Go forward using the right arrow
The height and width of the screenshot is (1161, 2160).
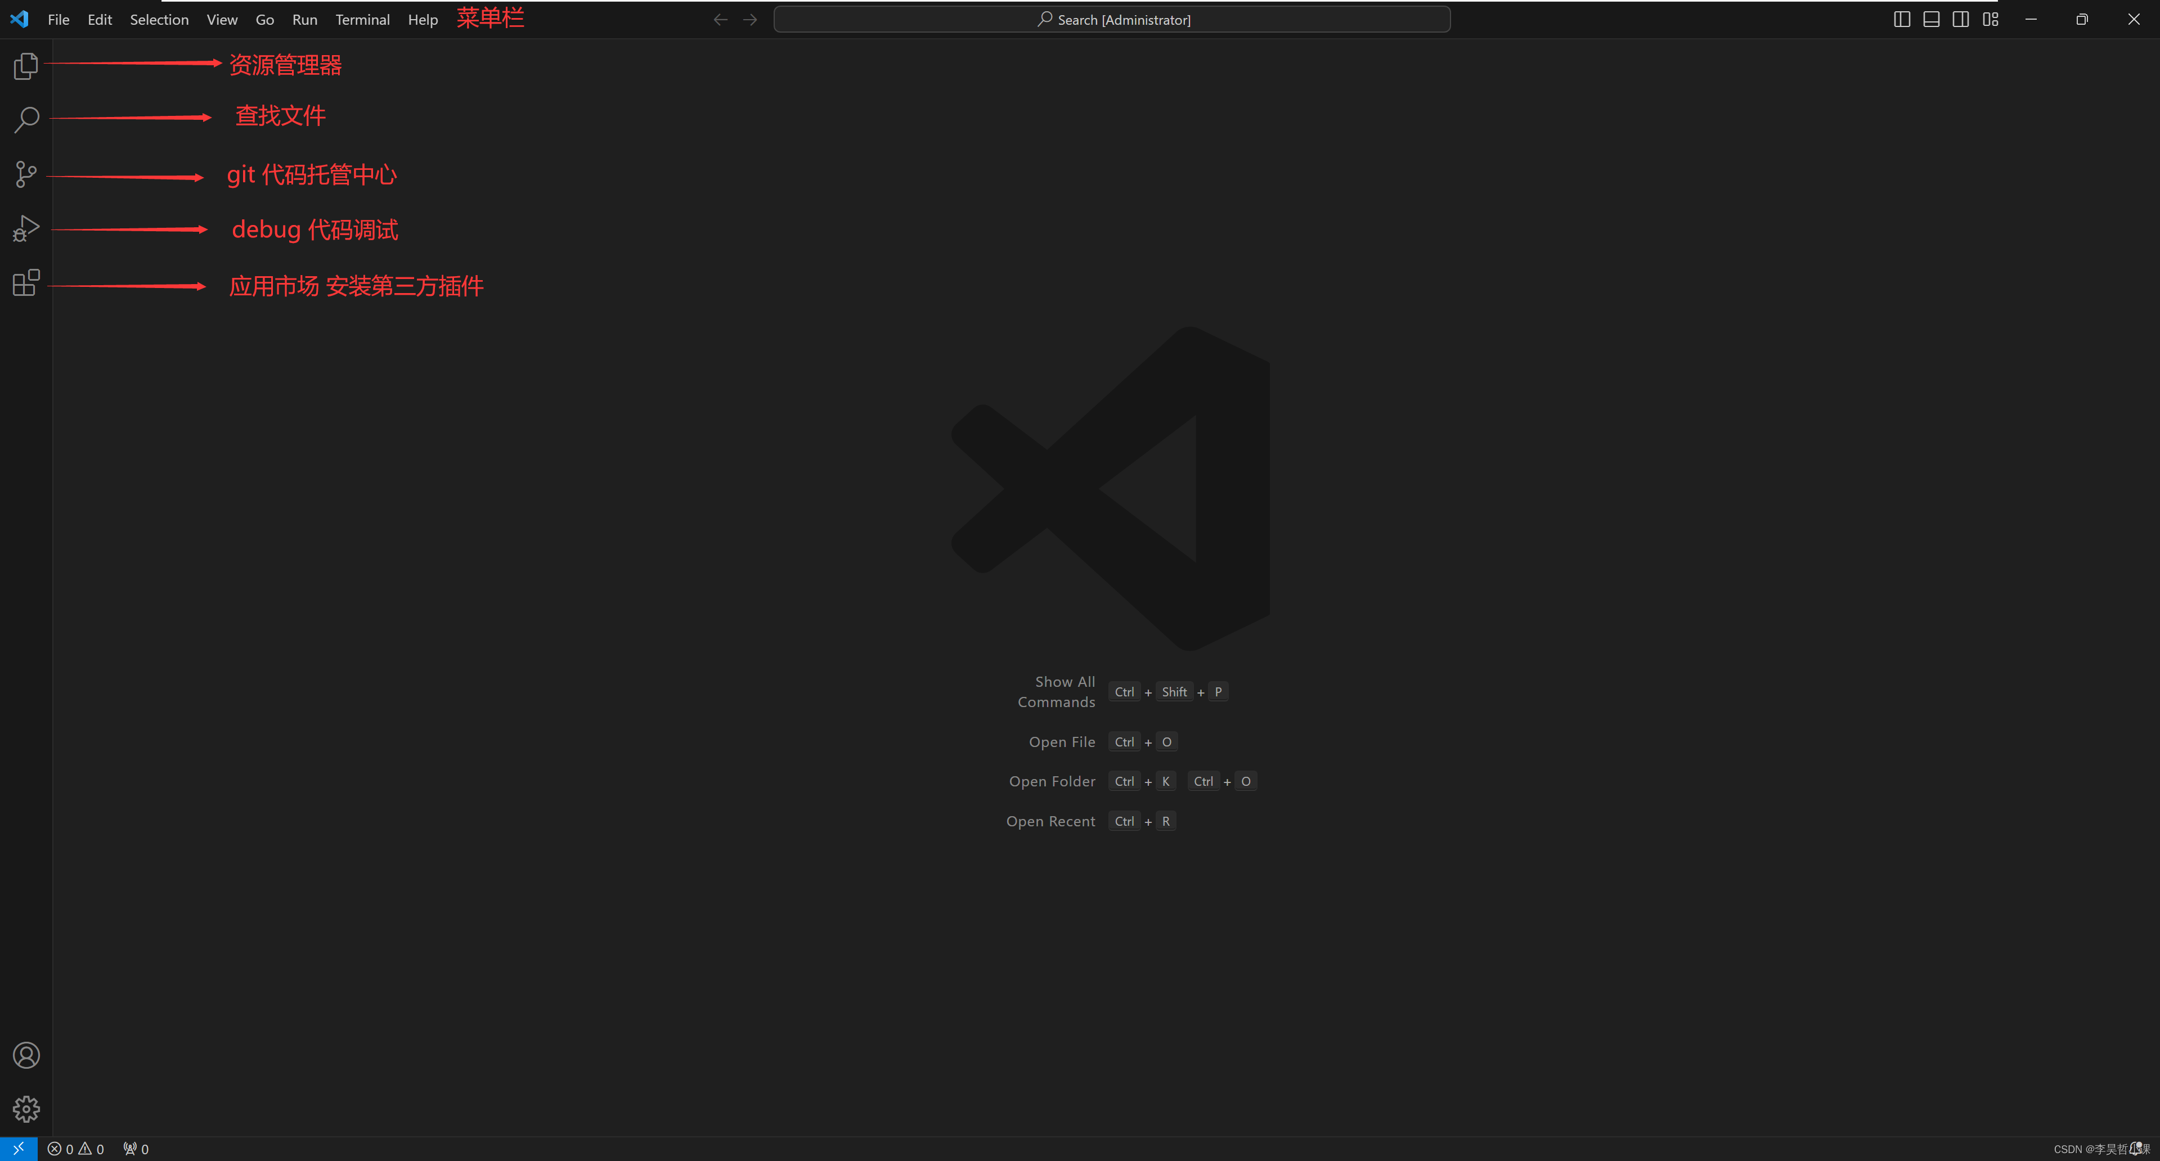click(x=751, y=19)
